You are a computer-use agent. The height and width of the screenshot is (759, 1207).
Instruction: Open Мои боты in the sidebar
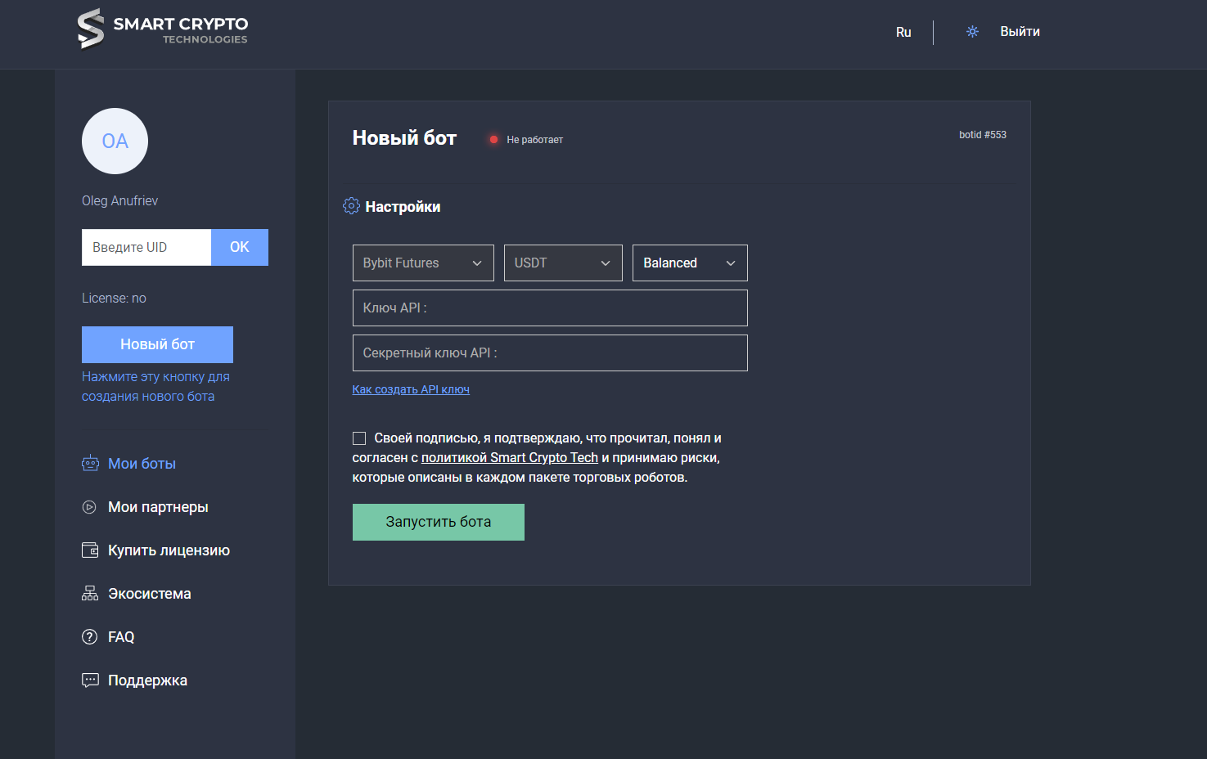click(x=142, y=464)
